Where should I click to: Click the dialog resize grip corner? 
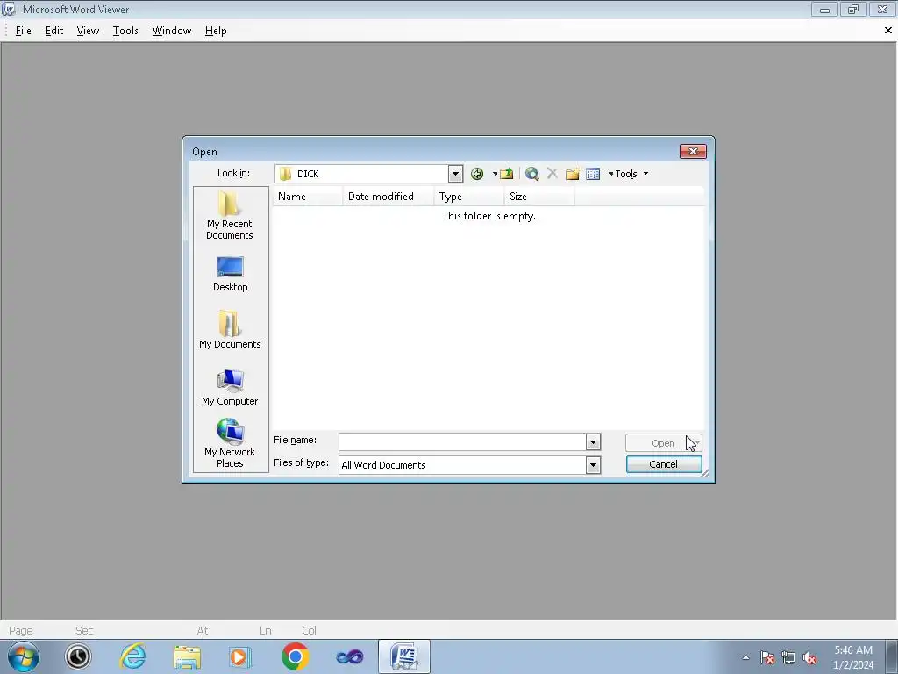[x=704, y=472]
